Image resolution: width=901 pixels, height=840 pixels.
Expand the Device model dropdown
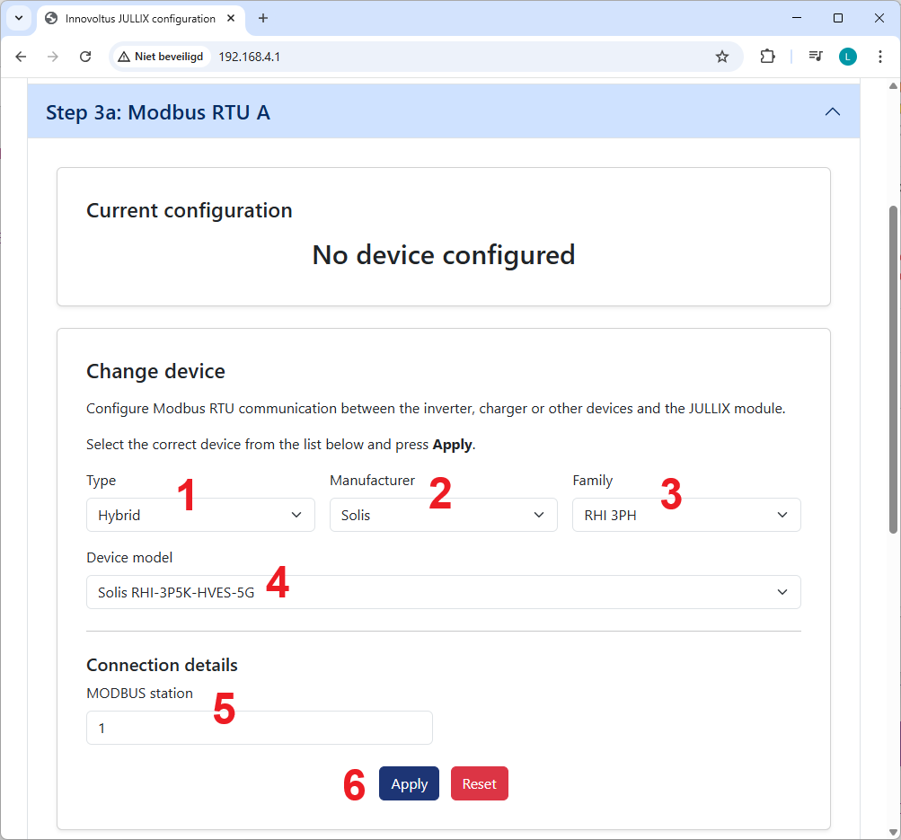point(443,592)
